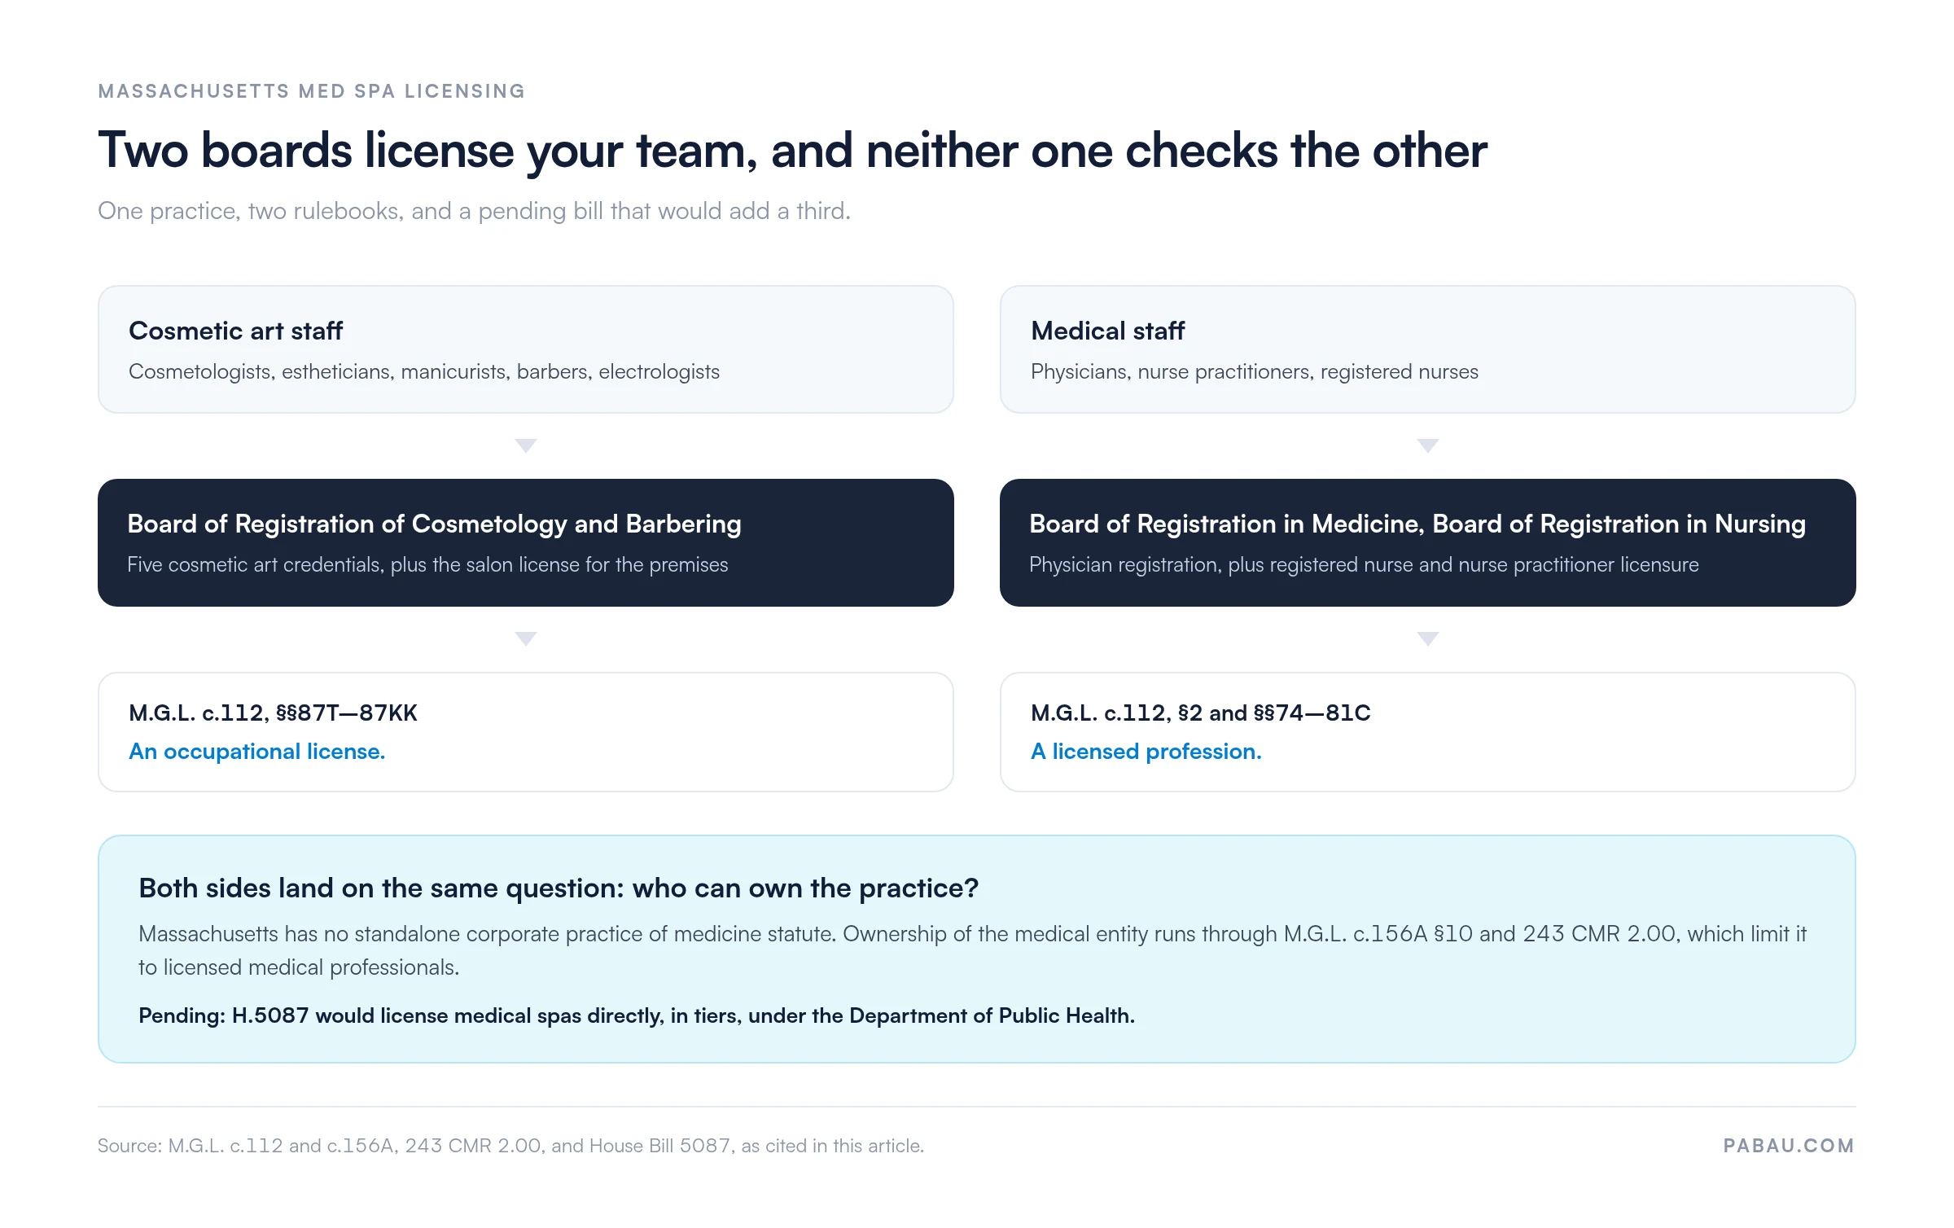This screenshot has height=1228, width=1954.
Task: Click the M.G.L. c.112, §2 and §§74–81C citation
Action: click(x=1201, y=713)
